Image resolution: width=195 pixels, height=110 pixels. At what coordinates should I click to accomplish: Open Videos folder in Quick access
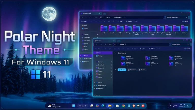click(175, 63)
